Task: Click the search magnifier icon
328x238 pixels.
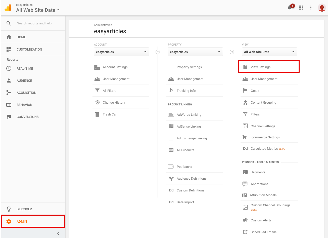Action: click(9, 23)
